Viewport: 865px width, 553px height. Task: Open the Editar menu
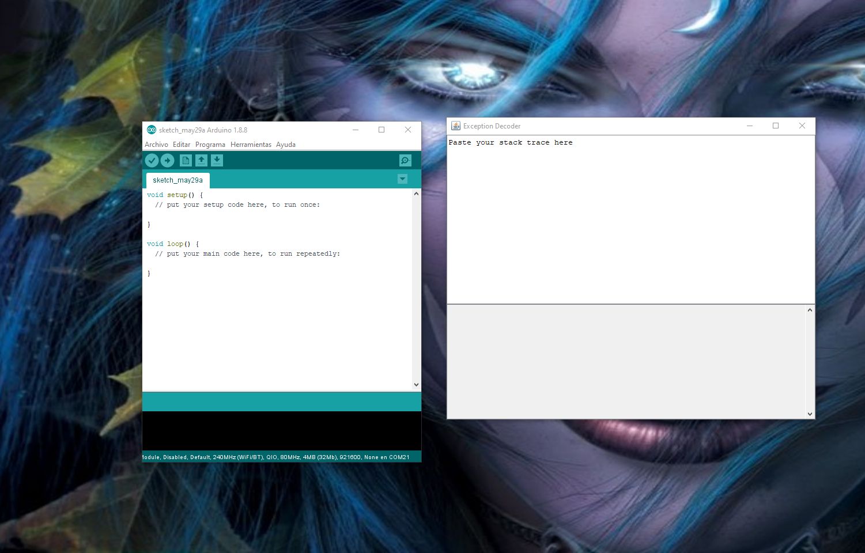click(181, 144)
